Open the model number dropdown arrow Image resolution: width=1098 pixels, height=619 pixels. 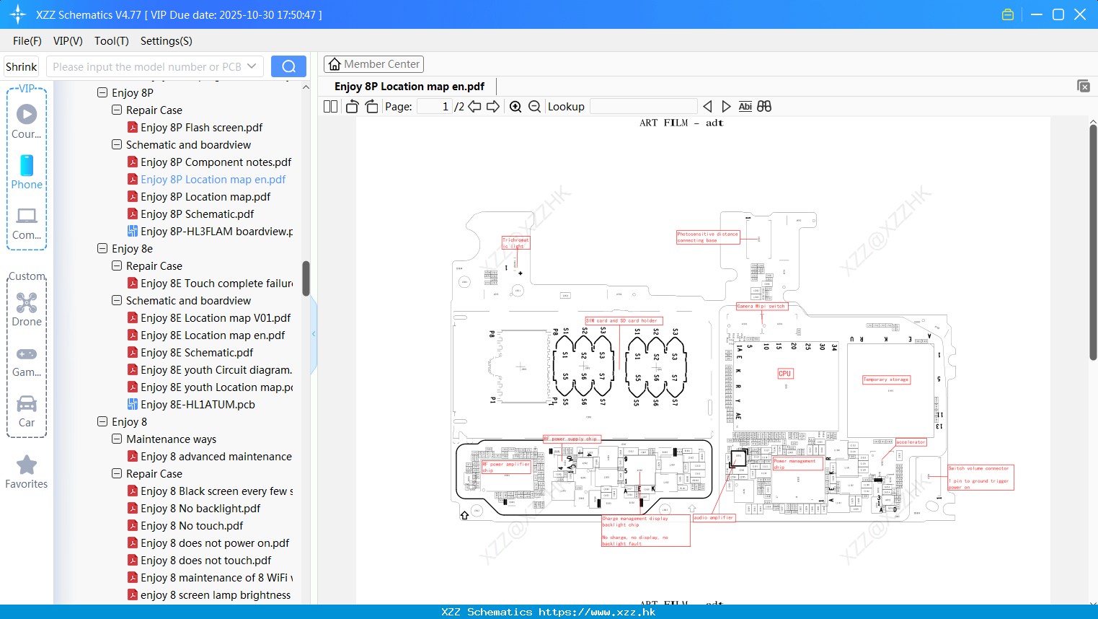(x=252, y=66)
